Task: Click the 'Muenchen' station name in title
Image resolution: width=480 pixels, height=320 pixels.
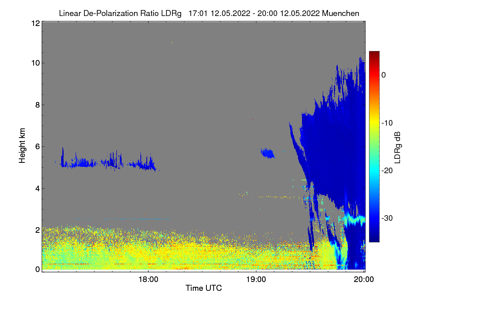Action: 340,14
